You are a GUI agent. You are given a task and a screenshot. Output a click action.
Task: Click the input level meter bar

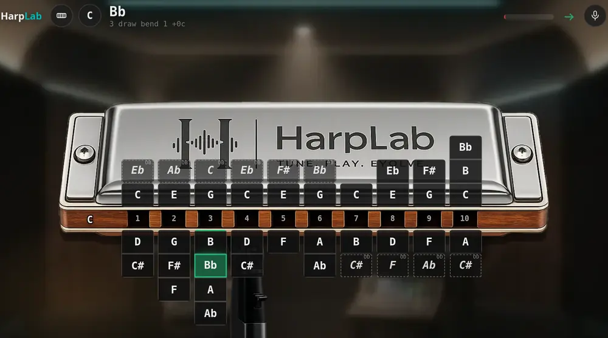(528, 16)
